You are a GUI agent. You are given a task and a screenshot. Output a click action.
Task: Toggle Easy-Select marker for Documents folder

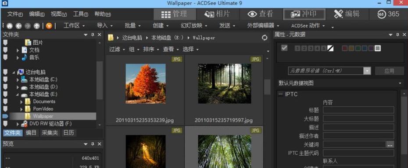tap(5, 101)
